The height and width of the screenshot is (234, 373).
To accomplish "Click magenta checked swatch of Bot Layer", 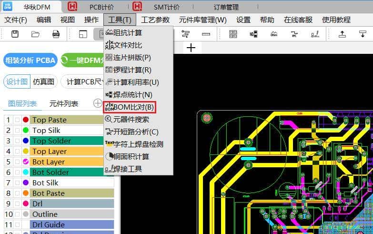I will (26, 162).
